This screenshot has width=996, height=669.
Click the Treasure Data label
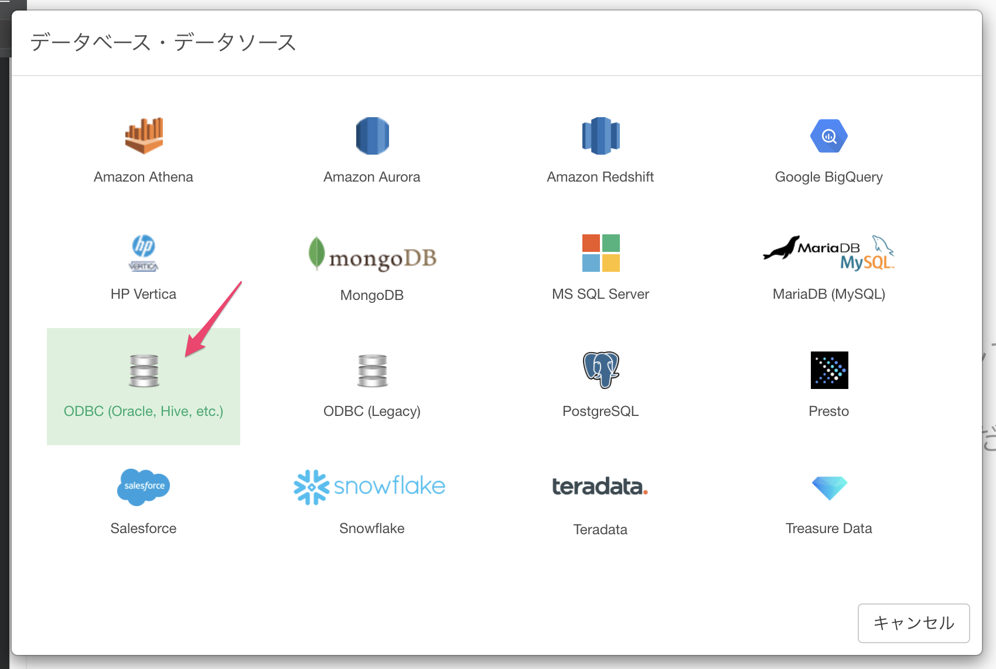click(x=829, y=528)
